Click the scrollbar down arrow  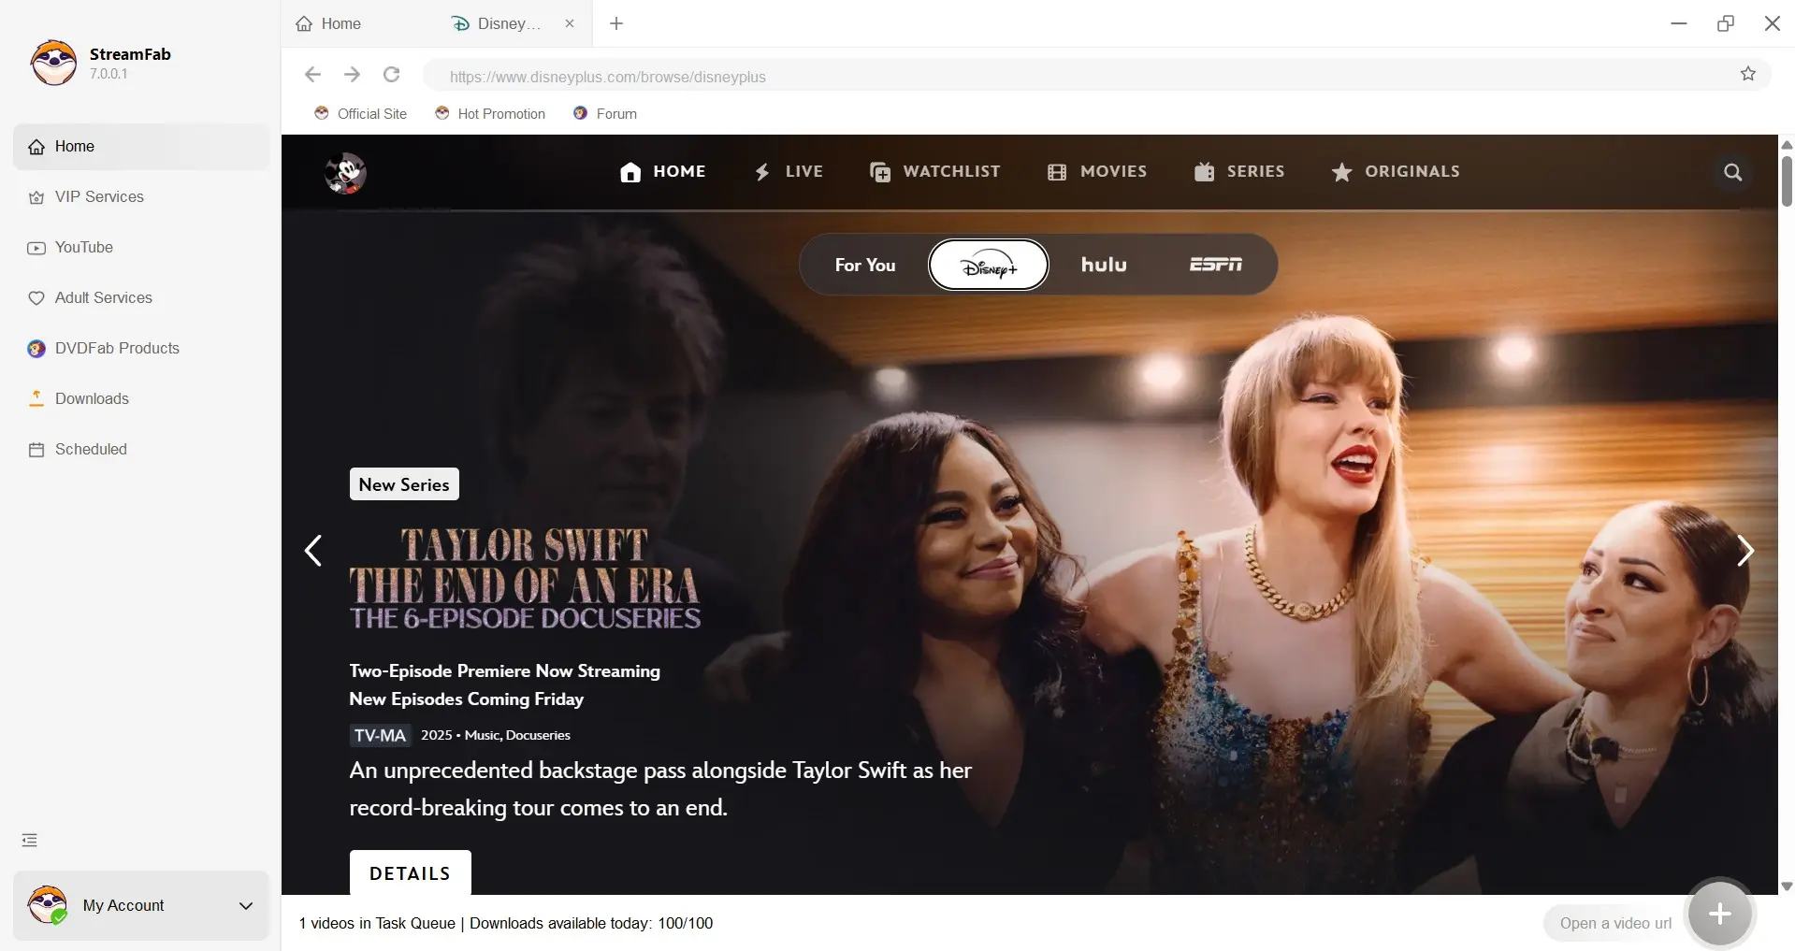pyautogui.click(x=1787, y=886)
